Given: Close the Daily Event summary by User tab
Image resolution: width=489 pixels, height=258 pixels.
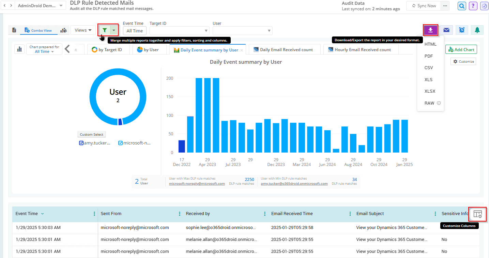Looking at the screenshot, I should [x=242, y=49].
